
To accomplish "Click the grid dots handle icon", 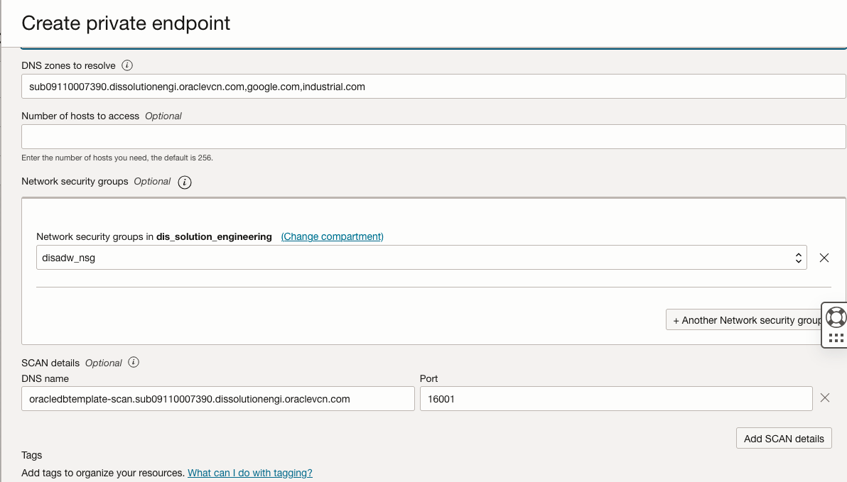I will (836, 336).
